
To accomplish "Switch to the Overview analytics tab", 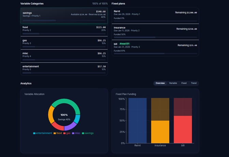I will click(x=160, y=83).
